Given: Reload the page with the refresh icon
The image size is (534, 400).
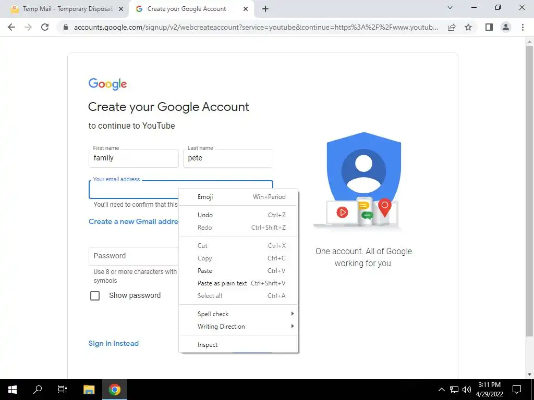Looking at the screenshot, I should tap(45, 27).
